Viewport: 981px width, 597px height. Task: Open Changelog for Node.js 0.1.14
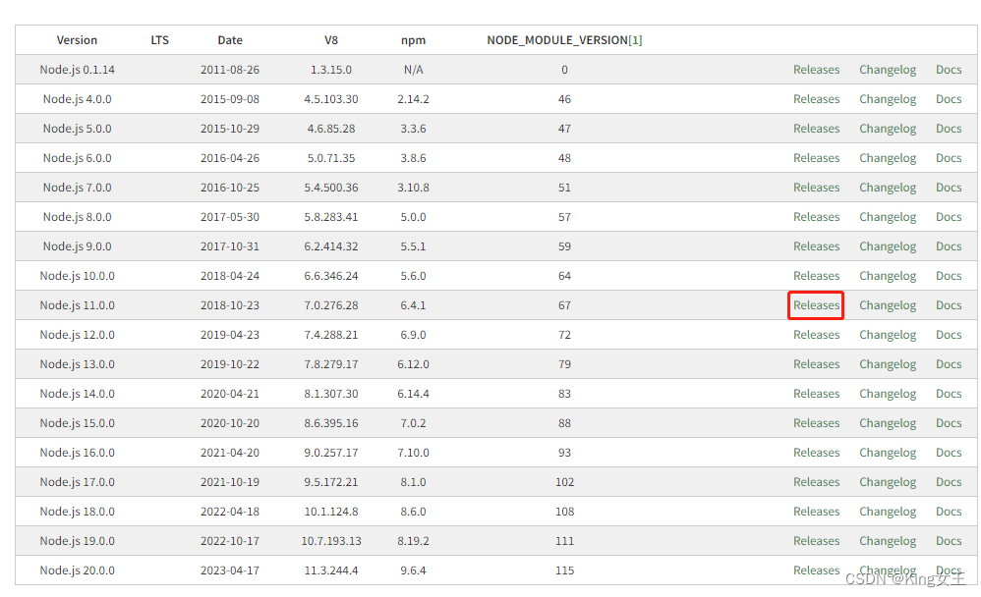click(x=888, y=70)
